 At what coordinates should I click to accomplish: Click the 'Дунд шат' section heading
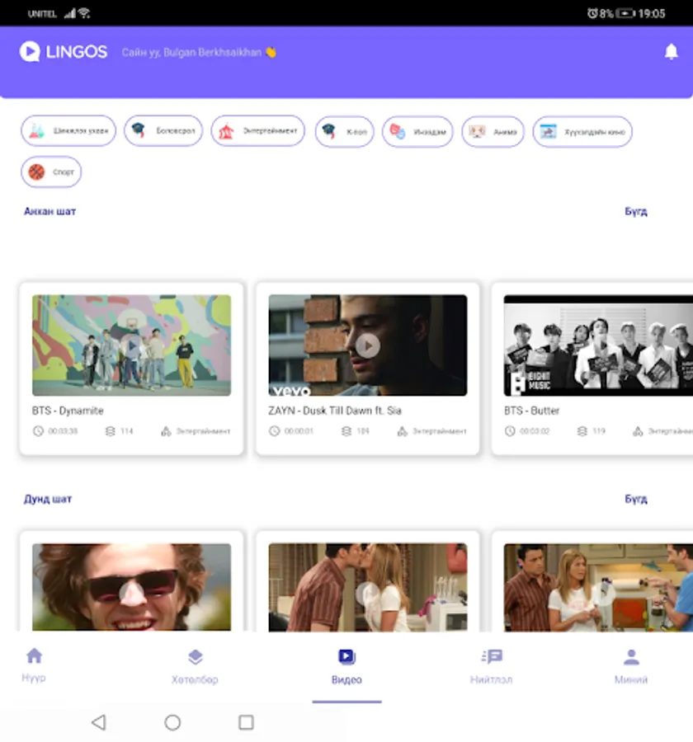47,500
